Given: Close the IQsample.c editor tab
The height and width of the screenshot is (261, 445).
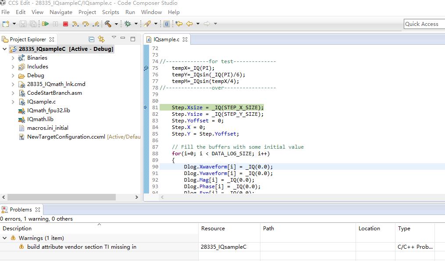Looking at the screenshot, I should click(x=185, y=39).
